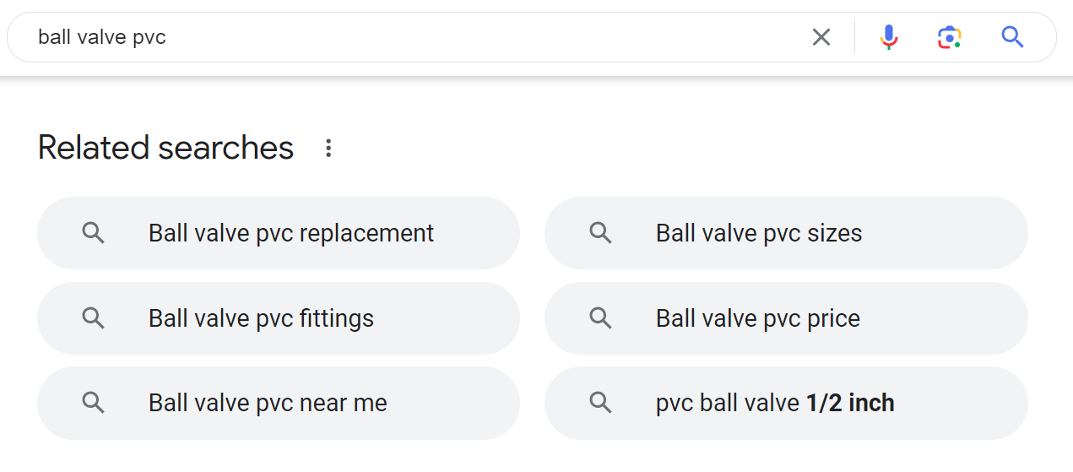1073x472 pixels.
Task: Click magnifier icon beside "pvc ball valve 1/2 inch"
Action: [600, 403]
